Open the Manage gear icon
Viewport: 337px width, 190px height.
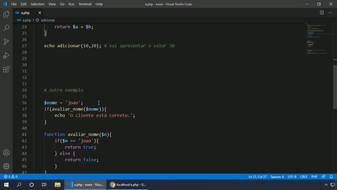click(x=6, y=166)
